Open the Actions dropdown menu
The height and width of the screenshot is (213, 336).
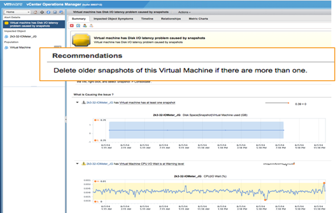(x=185, y=12)
